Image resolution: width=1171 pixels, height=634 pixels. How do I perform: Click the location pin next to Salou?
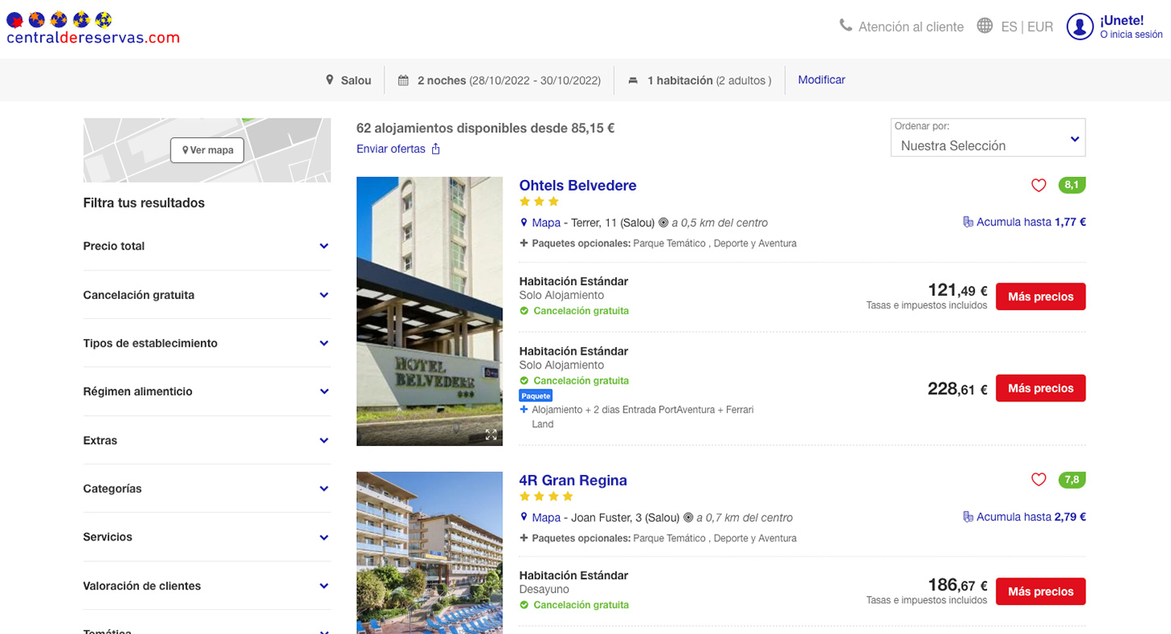click(x=329, y=80)
